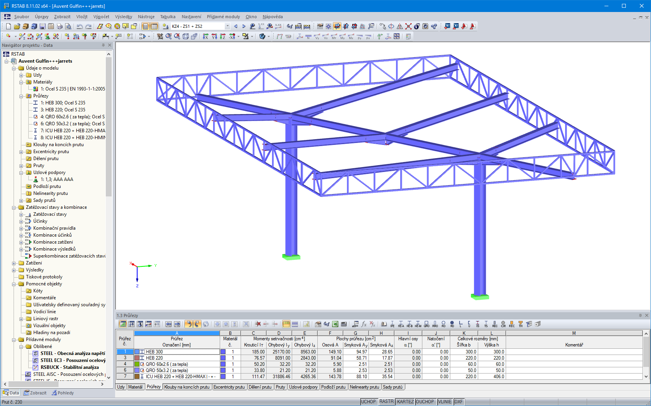Insert an HE-A cross-section from table toolbar
651x406 pixels.
tap(401, 324)
